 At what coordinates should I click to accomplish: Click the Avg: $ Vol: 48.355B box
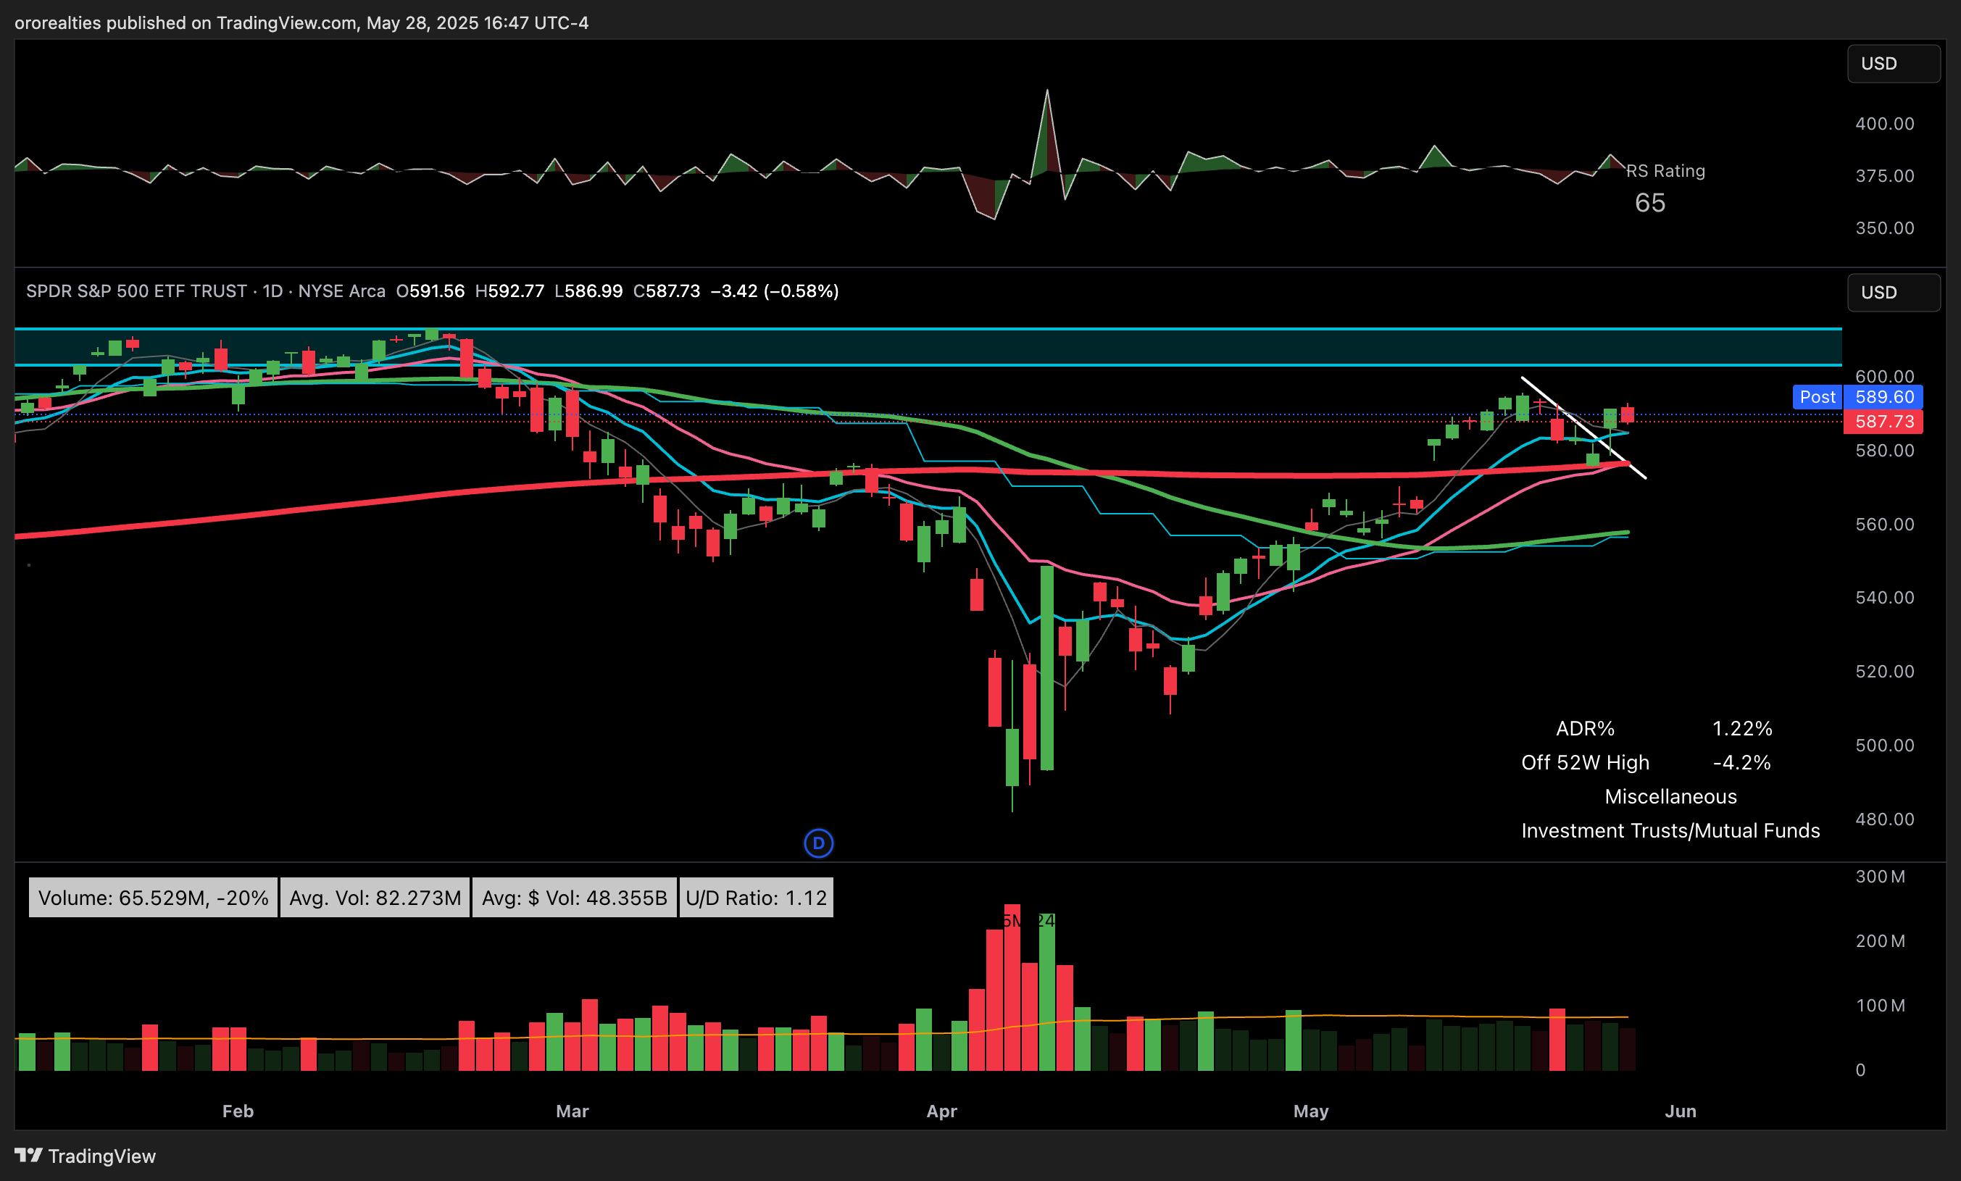[575, 898]
